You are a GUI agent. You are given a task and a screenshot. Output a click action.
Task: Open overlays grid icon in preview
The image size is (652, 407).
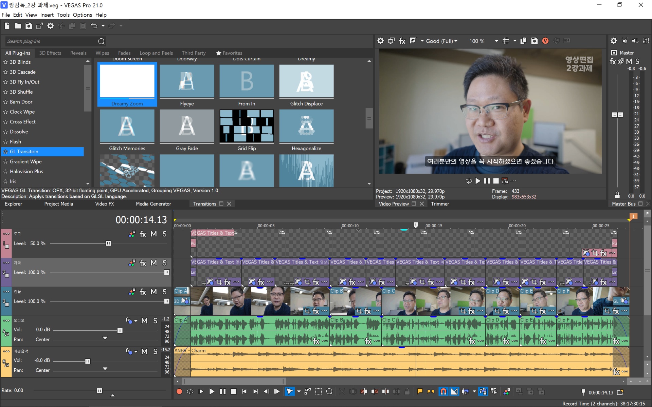click(506, 41)
